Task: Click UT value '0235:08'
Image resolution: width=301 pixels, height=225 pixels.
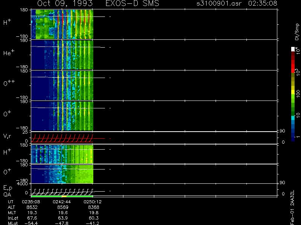Action: [x=31, y=202]
